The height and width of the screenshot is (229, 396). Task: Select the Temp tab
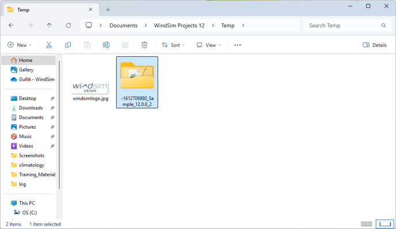52,10
